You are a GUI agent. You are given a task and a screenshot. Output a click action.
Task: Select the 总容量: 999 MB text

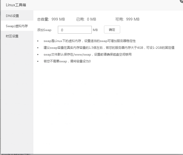coord(51,19)
